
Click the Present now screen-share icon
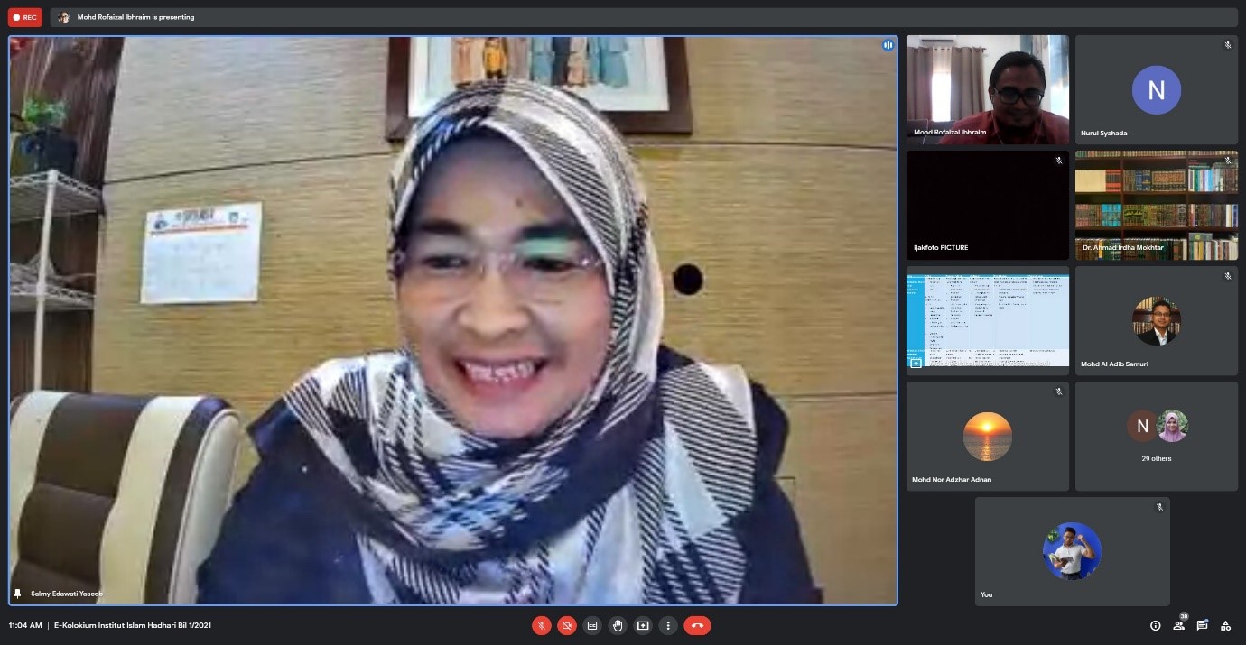click(x=643, y=625)
